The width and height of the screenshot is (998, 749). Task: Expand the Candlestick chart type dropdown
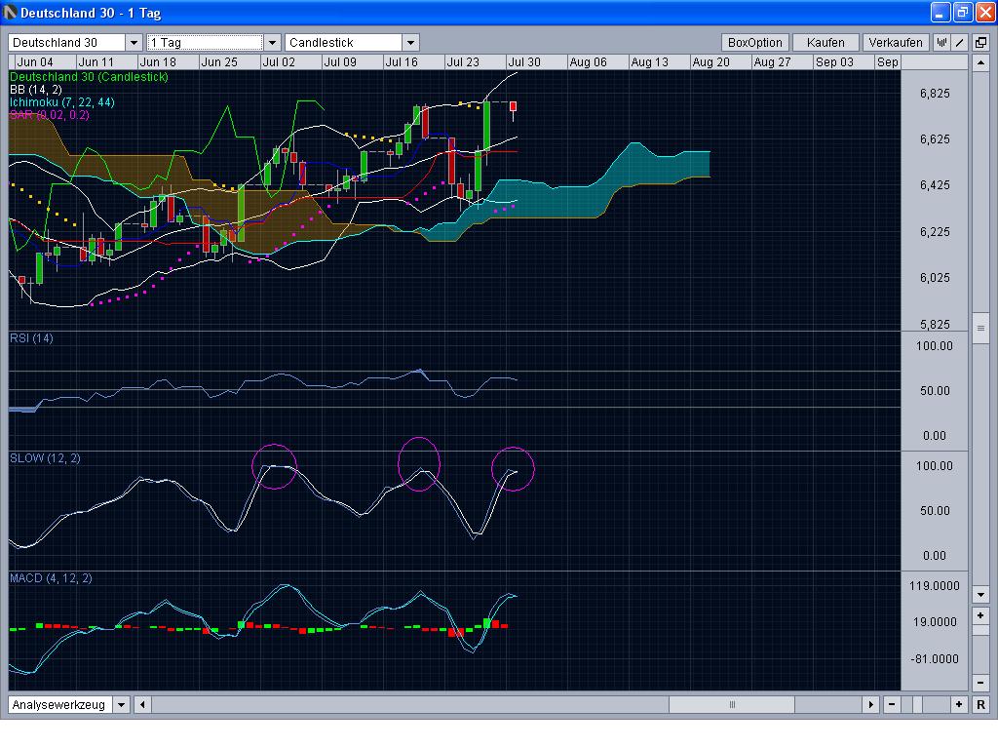point(410,43)
